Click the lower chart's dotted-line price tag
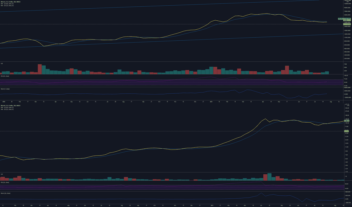Image resolution: width=352 pixels, height=207 pixels. pos(346,131)
